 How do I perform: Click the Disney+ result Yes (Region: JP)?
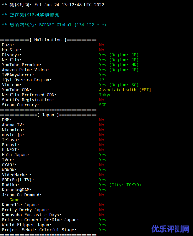pyautogui.click(x=119, y=55)
